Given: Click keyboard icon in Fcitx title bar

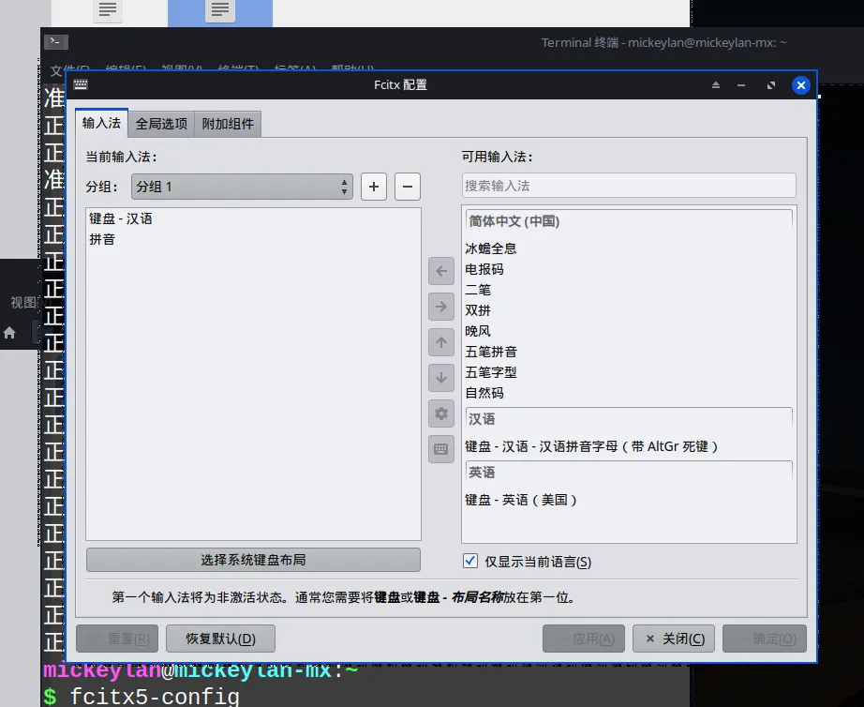Looking at the screenshot, I should tap(81, 84).
